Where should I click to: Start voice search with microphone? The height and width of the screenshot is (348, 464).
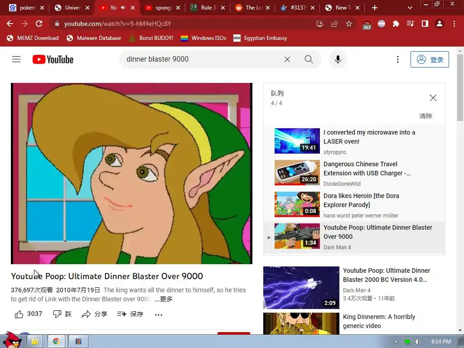pos(338,59)
